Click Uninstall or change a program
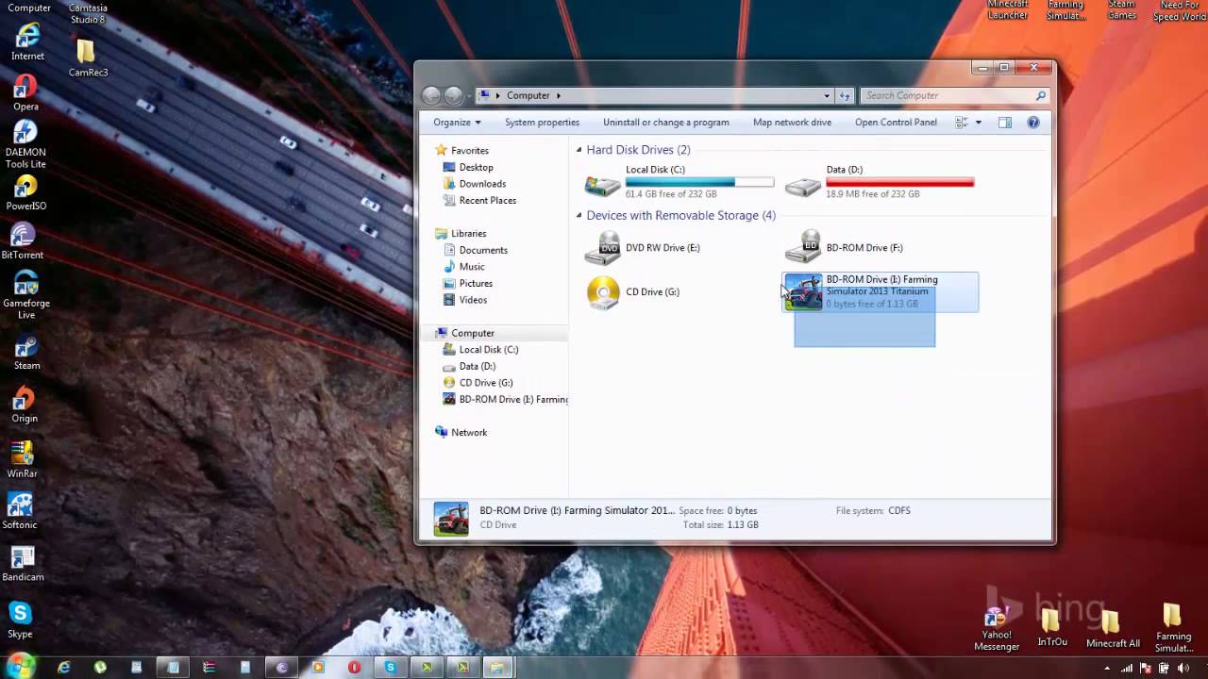This screenshot has width=1208, height=679. (x=666, y=123)
